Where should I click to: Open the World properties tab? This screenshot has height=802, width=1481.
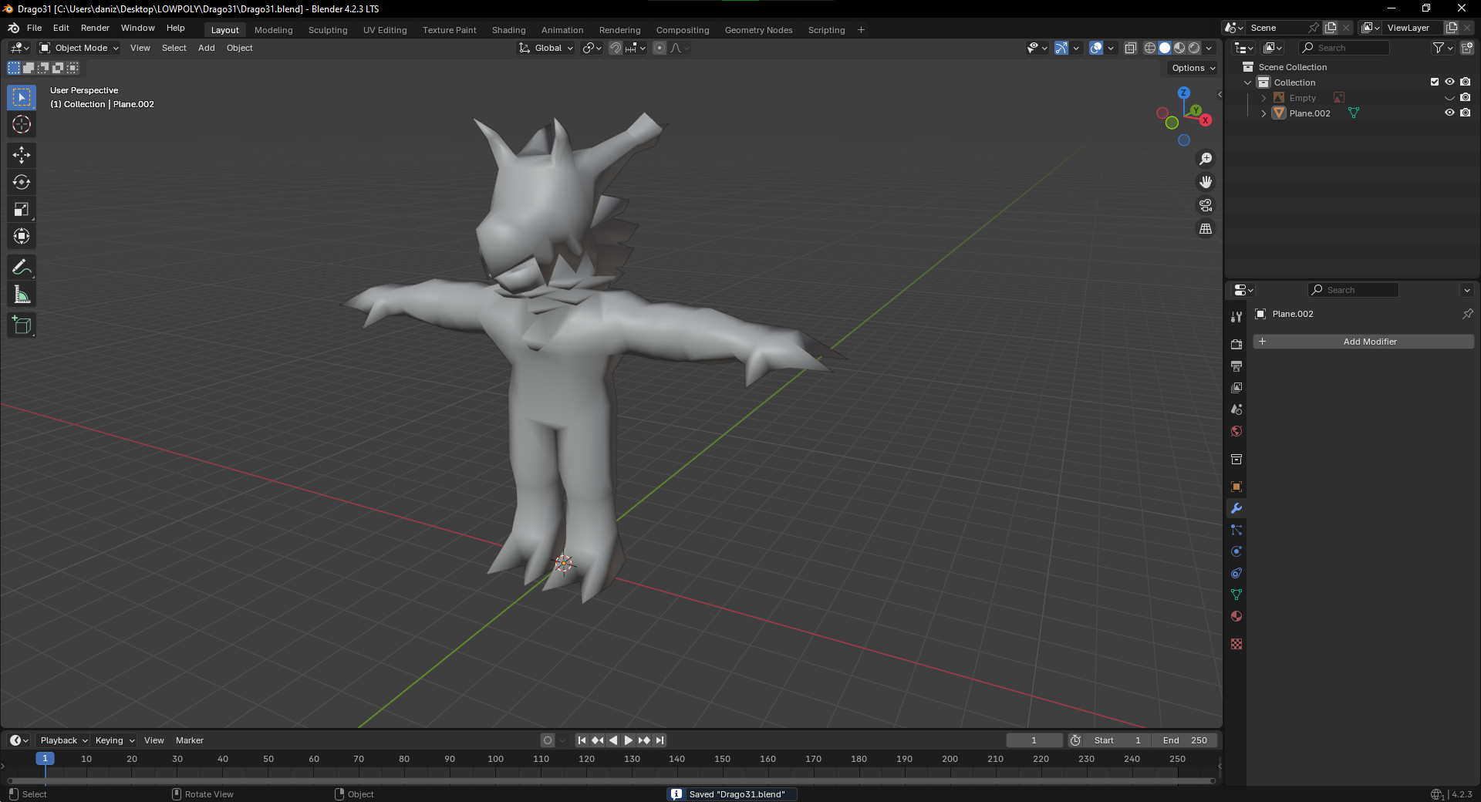coord(1236,430)
